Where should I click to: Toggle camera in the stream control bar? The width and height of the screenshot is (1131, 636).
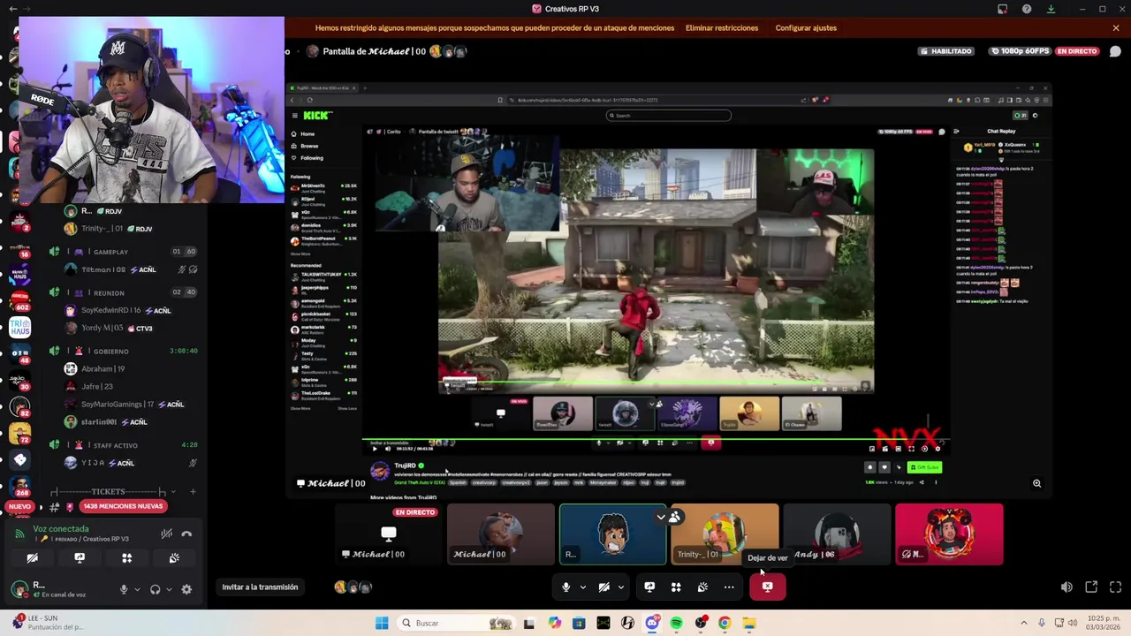pyautogui.click(x=604, y=587)
